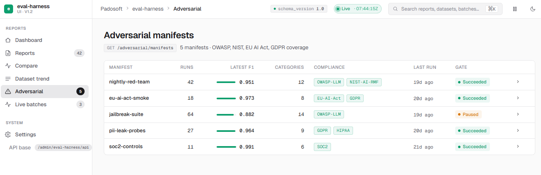
Task: Click the Adversarial warning triangle icon
Action: pyautogui.click(x=8, y=92)
